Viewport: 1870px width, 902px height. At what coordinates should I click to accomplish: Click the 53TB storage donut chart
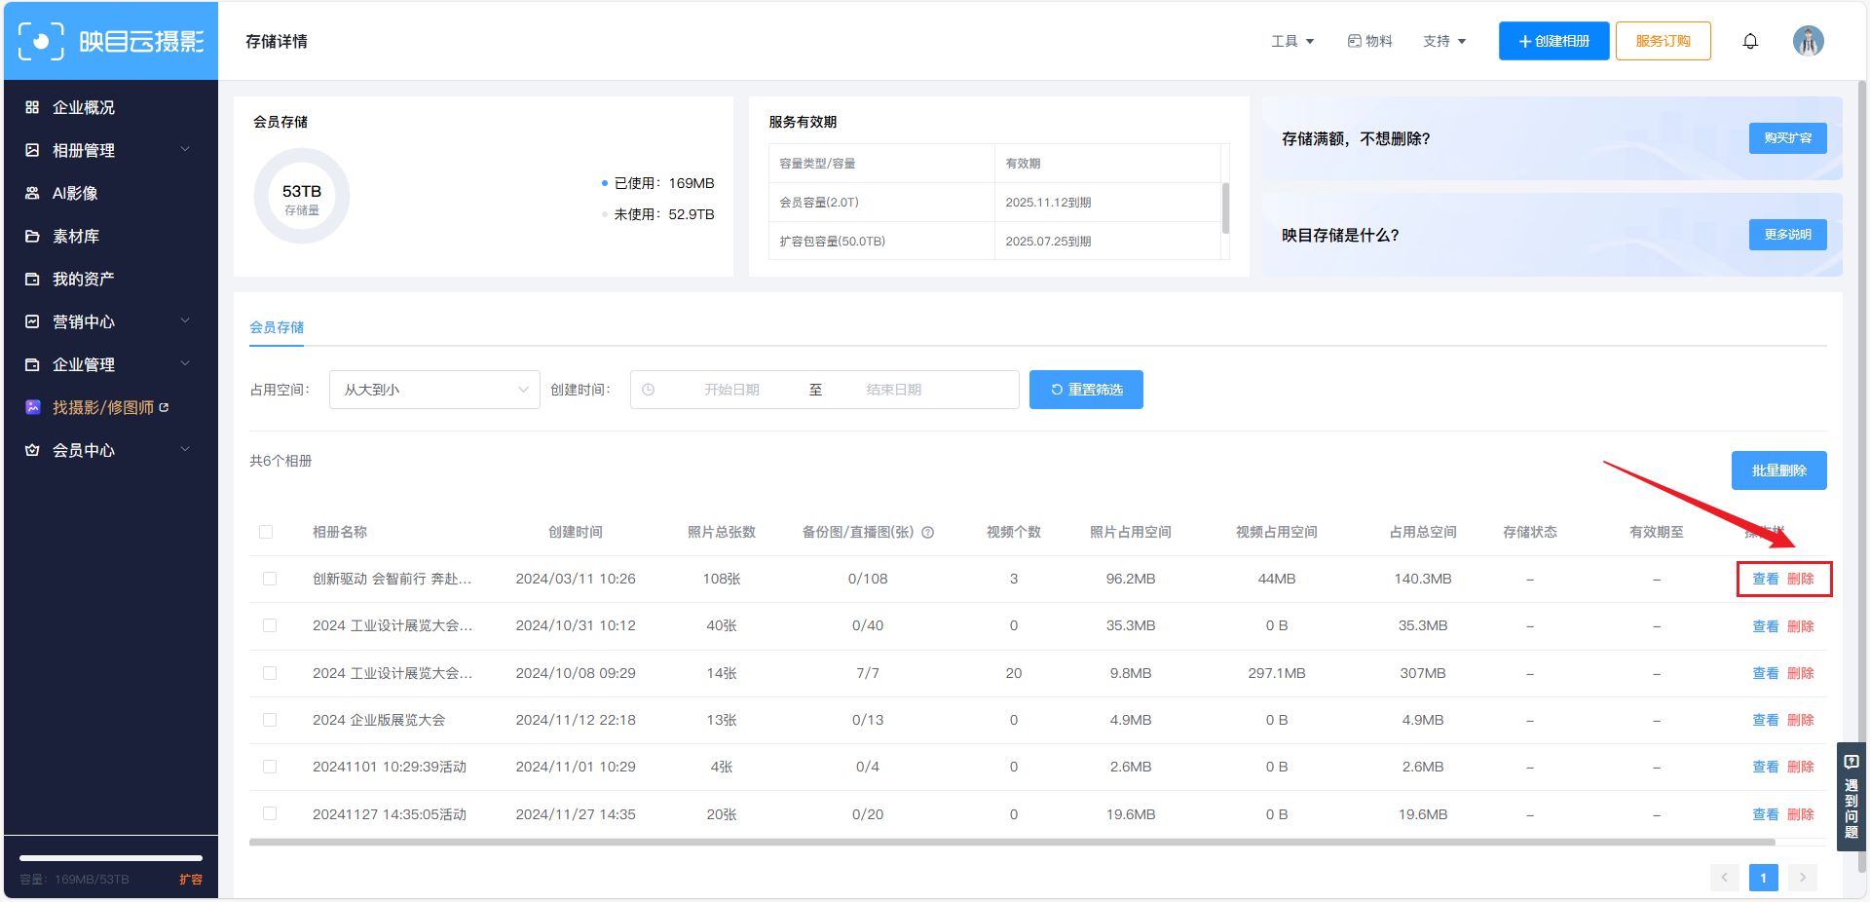[x=302, y=196]
